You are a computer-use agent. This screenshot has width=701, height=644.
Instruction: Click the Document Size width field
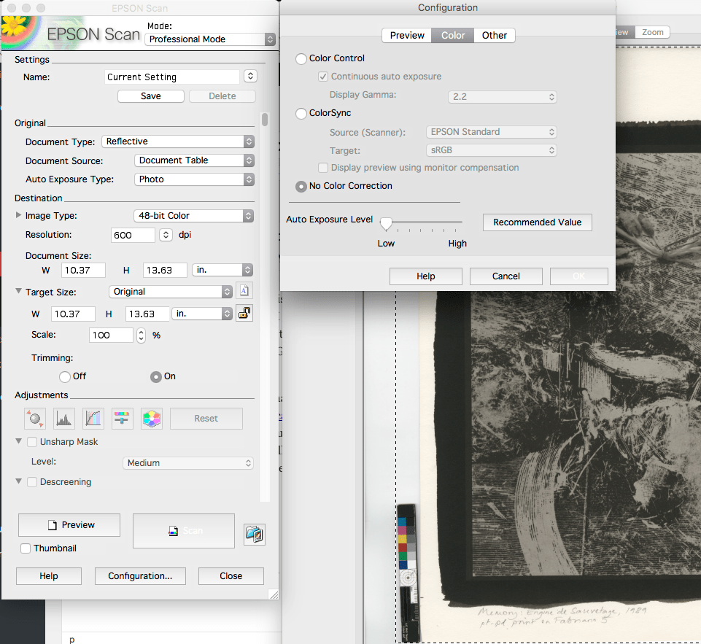click(x=84, y=270)
